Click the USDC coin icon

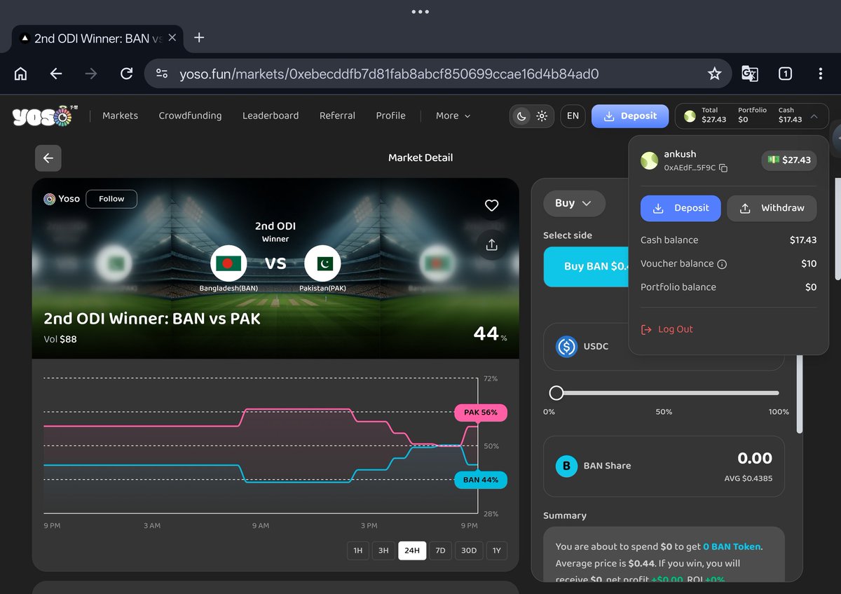coord(566,347)
